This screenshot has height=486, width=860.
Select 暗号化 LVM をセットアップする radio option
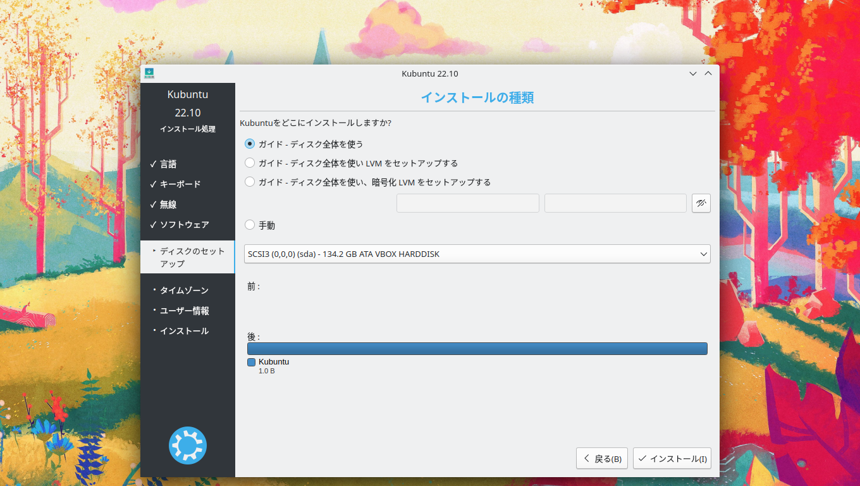pyautogui.click(x=250, y=182)
